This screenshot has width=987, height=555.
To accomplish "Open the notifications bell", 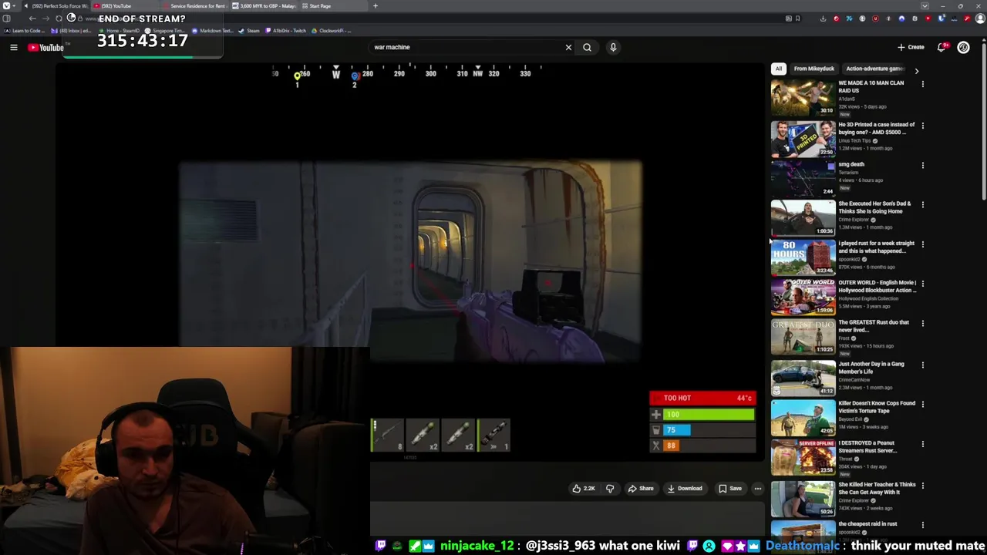I will (x=942, y=47).
